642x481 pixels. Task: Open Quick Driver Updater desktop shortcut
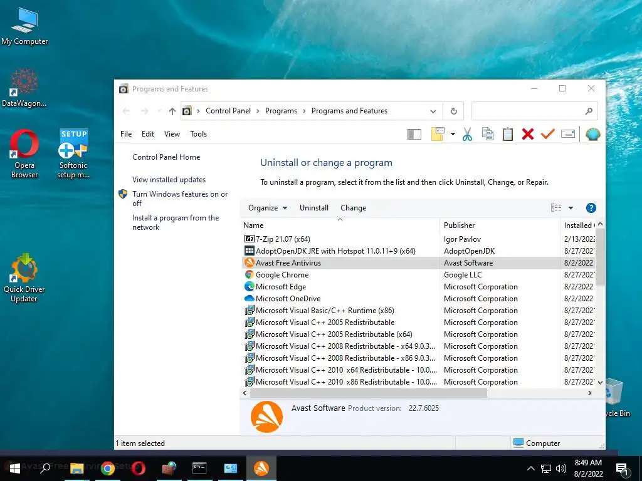(24, 278)
